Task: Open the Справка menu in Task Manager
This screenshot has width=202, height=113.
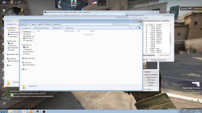Action: point(145,18)
